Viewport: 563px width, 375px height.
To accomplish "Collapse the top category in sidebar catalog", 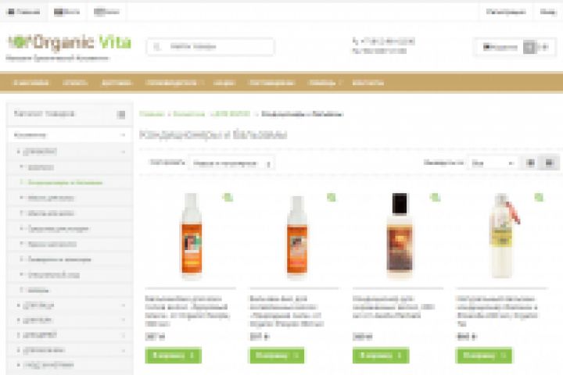I will click(x=124, y=135).
